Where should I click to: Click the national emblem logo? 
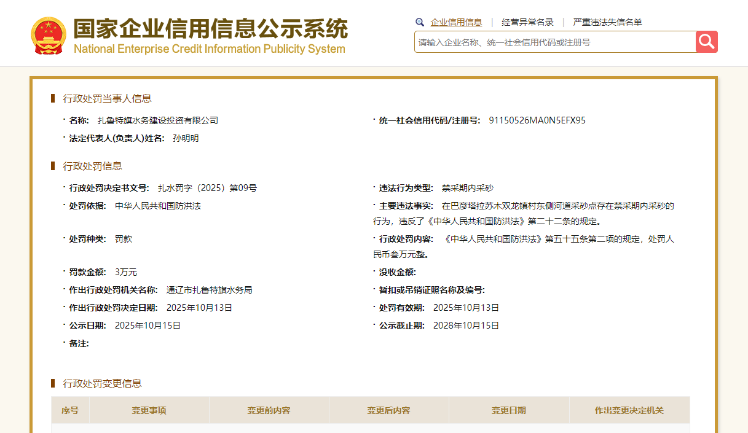tap(48, 36)
